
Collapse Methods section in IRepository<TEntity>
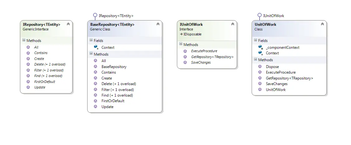point(24,40)
